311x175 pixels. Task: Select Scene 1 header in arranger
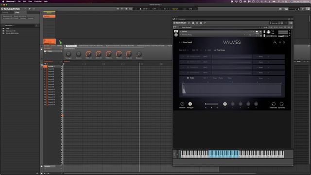pos(49,13)
